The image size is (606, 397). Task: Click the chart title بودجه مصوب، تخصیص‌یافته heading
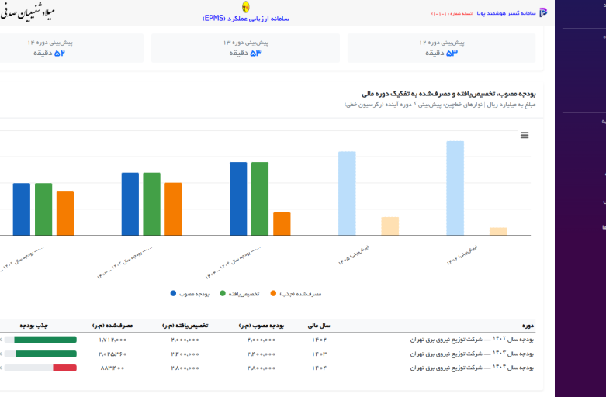point(448,94)
